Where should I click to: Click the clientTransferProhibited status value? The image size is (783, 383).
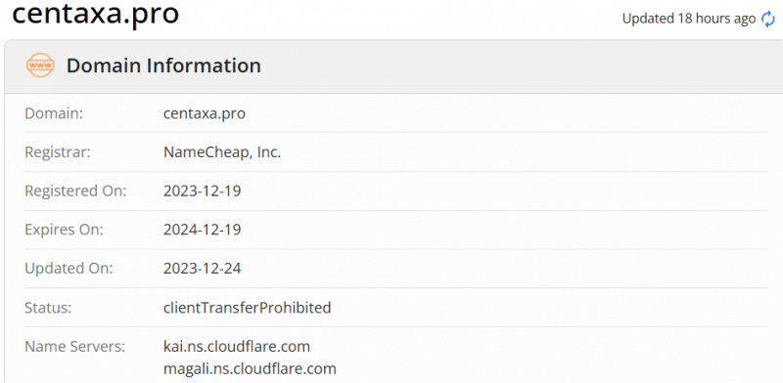click(248, 308)
